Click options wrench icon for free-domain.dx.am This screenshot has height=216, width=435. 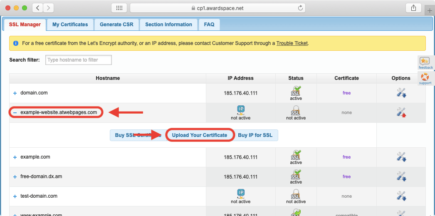401,176
